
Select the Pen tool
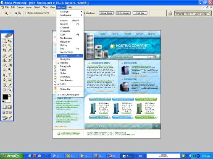click(5, 79)
